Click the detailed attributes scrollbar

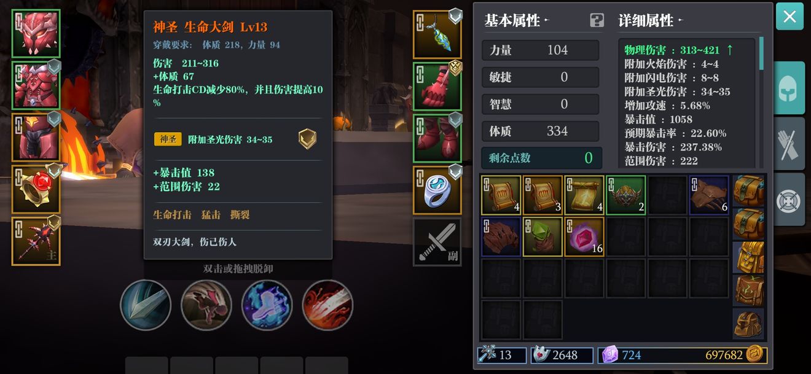[x=762, y=53]
